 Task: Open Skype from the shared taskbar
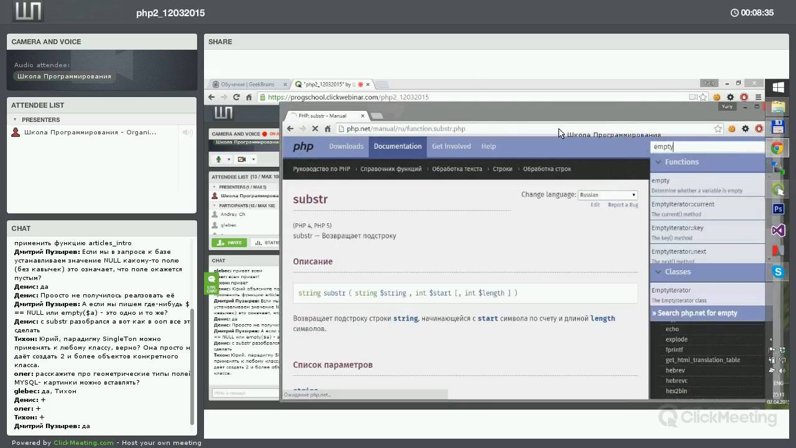click(778, 272)
